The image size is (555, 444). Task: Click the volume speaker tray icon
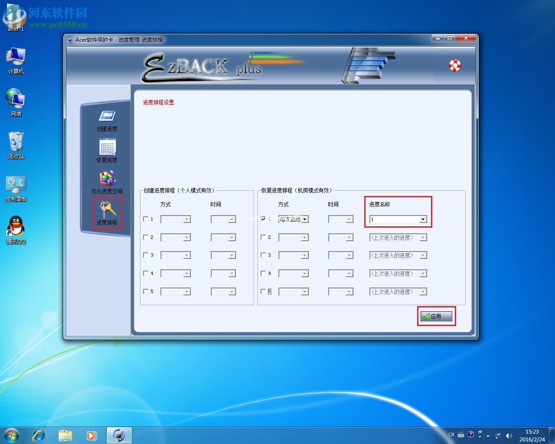coord(509,435)
